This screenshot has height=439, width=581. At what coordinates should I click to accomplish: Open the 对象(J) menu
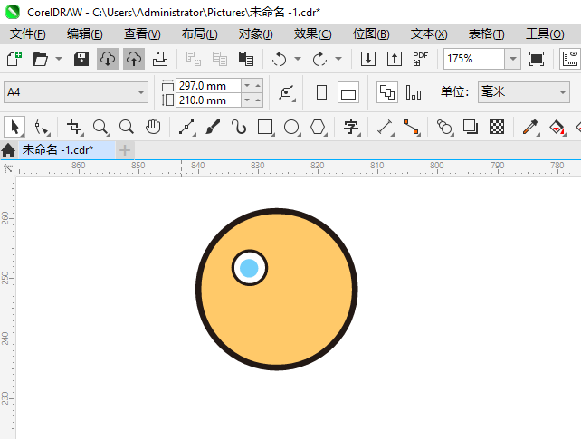[x=256, y=34]
